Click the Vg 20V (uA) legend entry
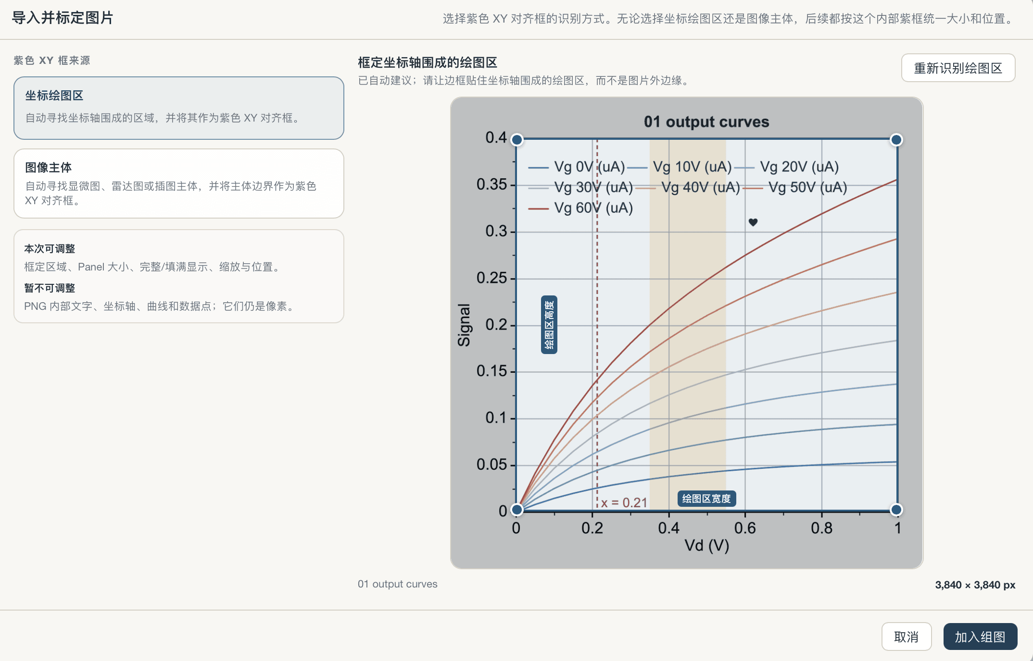This screenshot has width=1033, height=661. [787, 167]
